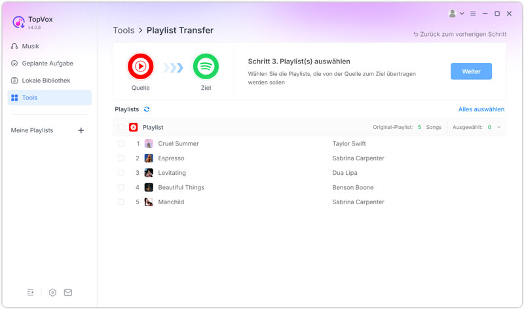Check the Cruel Summer checkbox

click(x=121, y=143)
